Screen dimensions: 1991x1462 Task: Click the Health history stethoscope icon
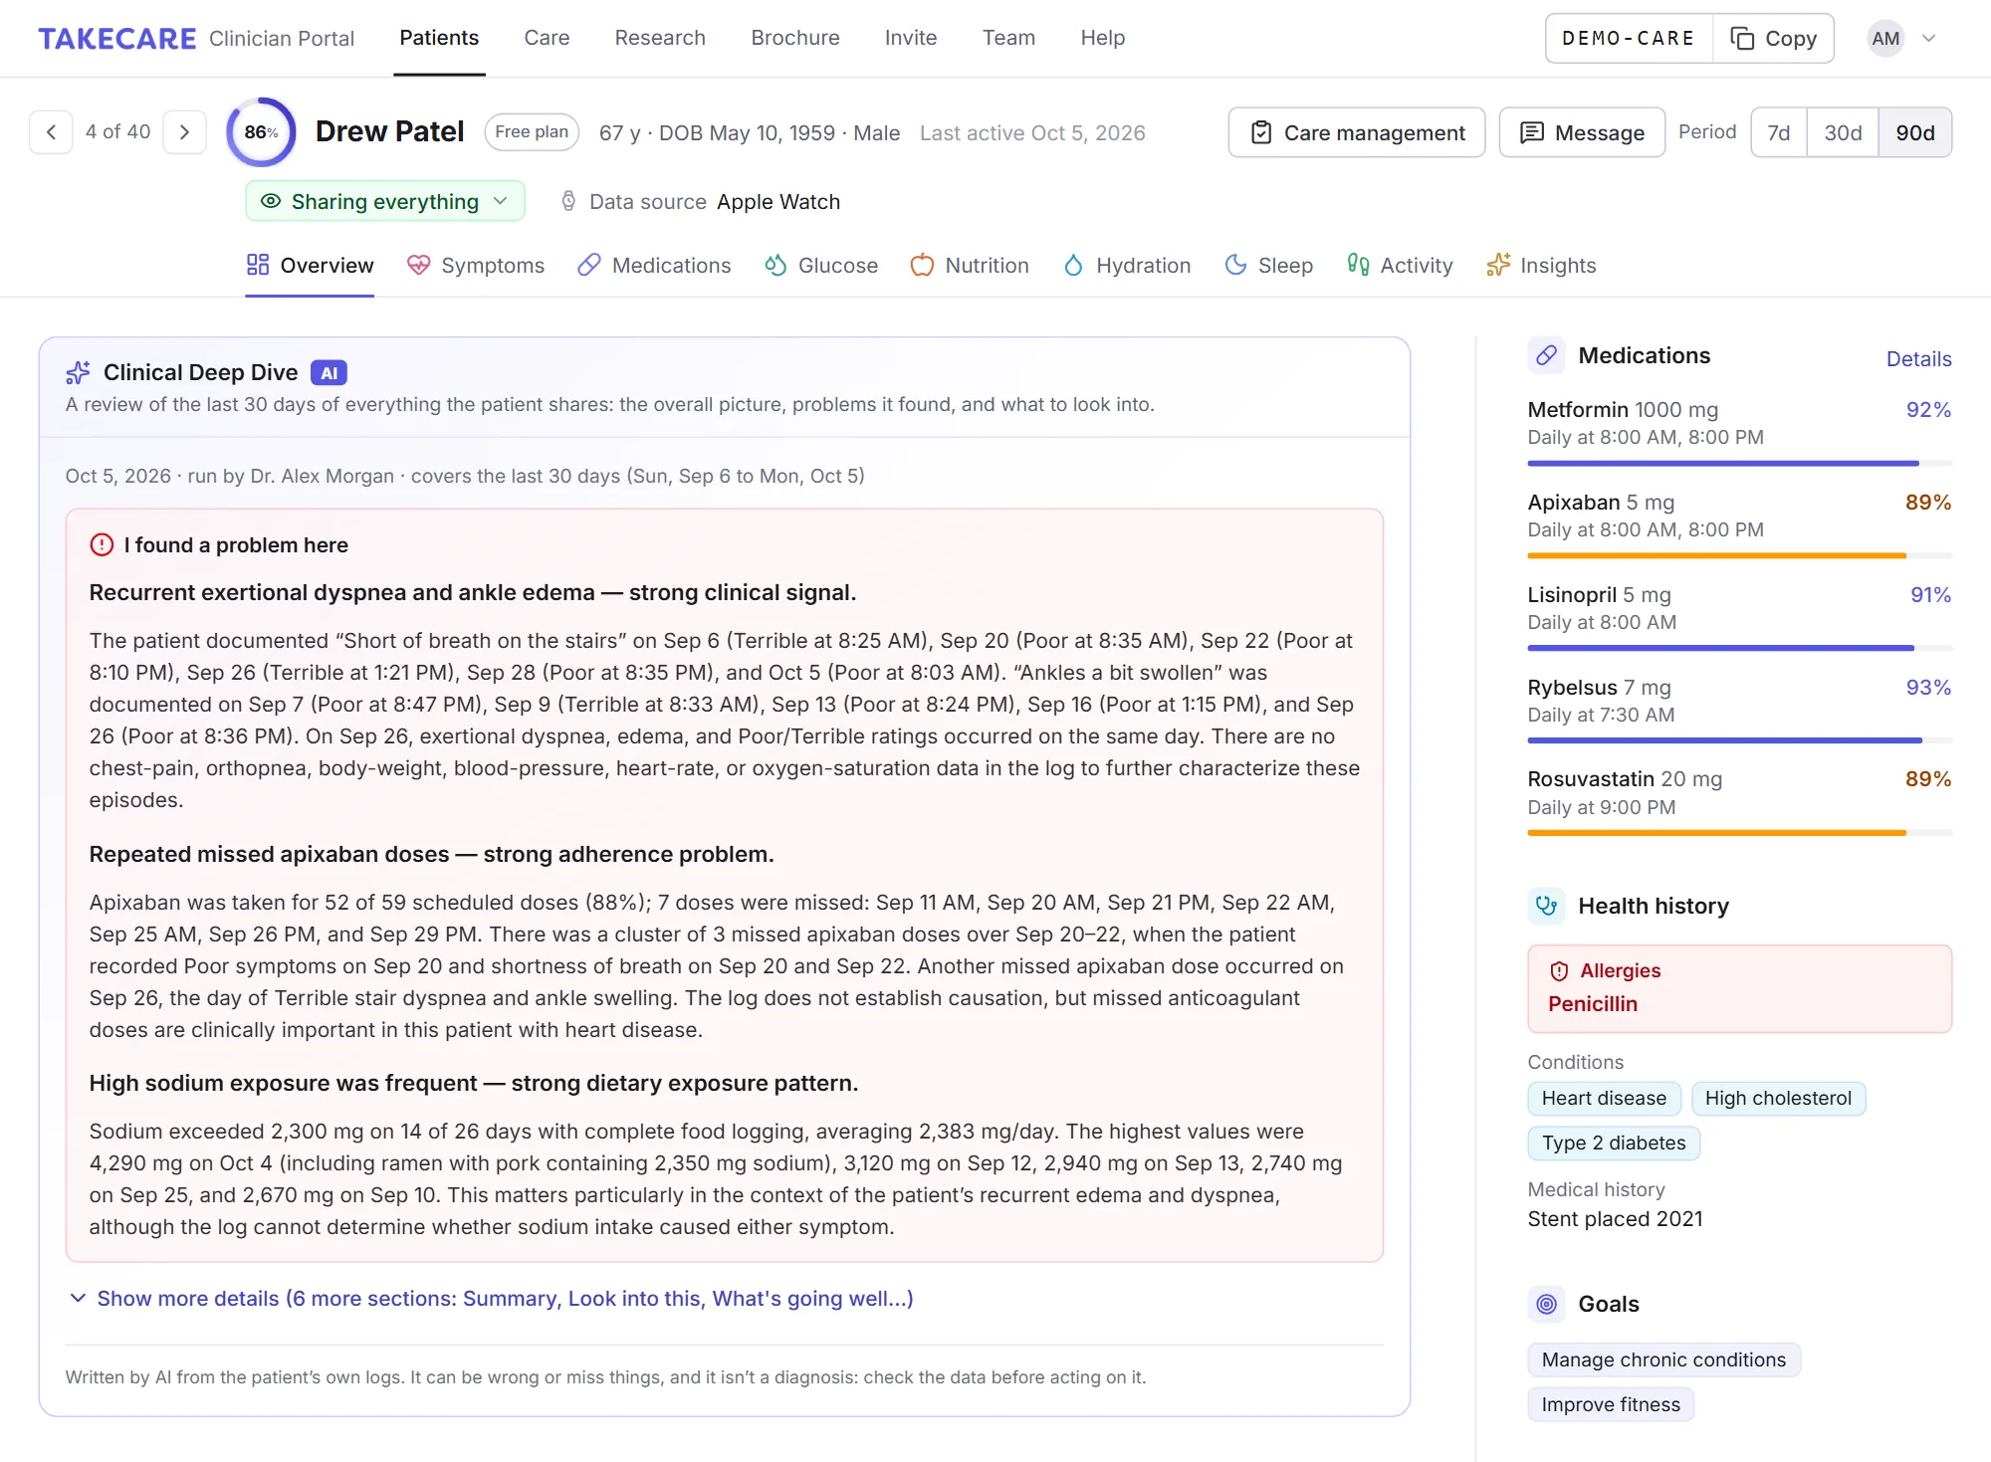(1546, 906)
